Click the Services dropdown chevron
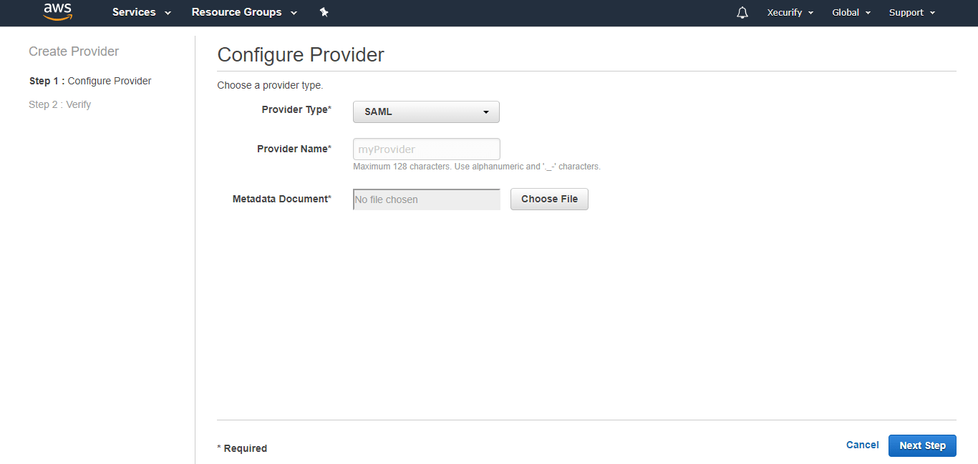This screenshot has width=978, height=464. [167, 12]
